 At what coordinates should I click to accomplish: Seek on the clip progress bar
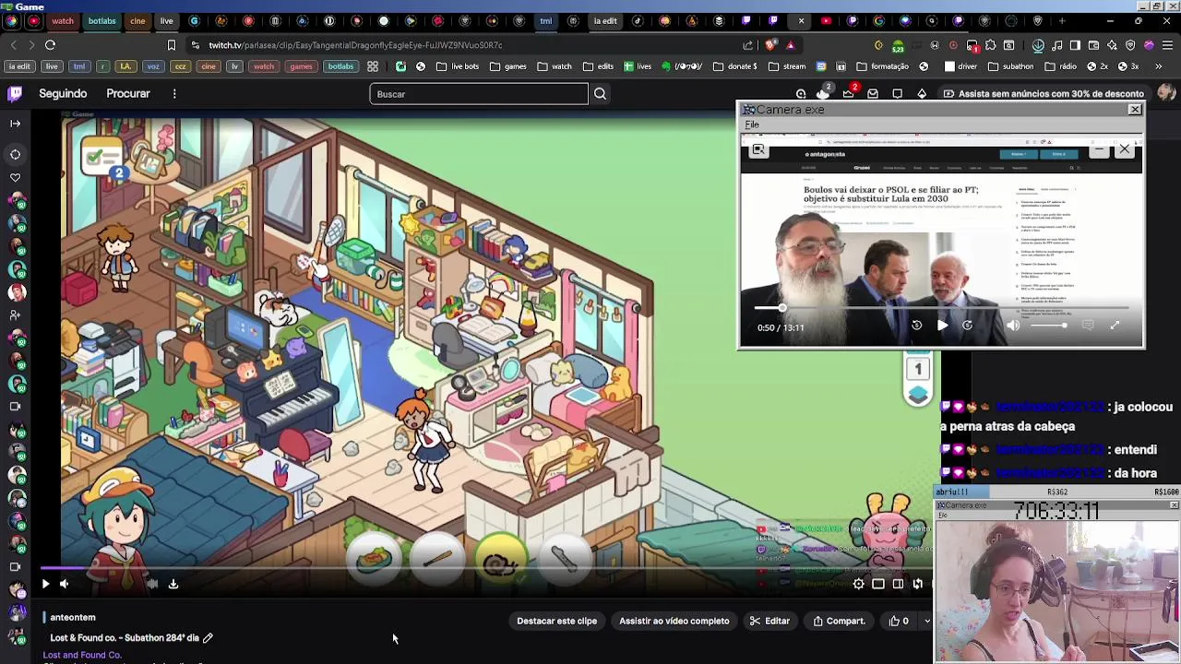[x=486, y=569]
